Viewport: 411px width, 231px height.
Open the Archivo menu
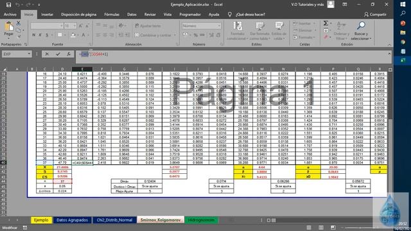10,14
